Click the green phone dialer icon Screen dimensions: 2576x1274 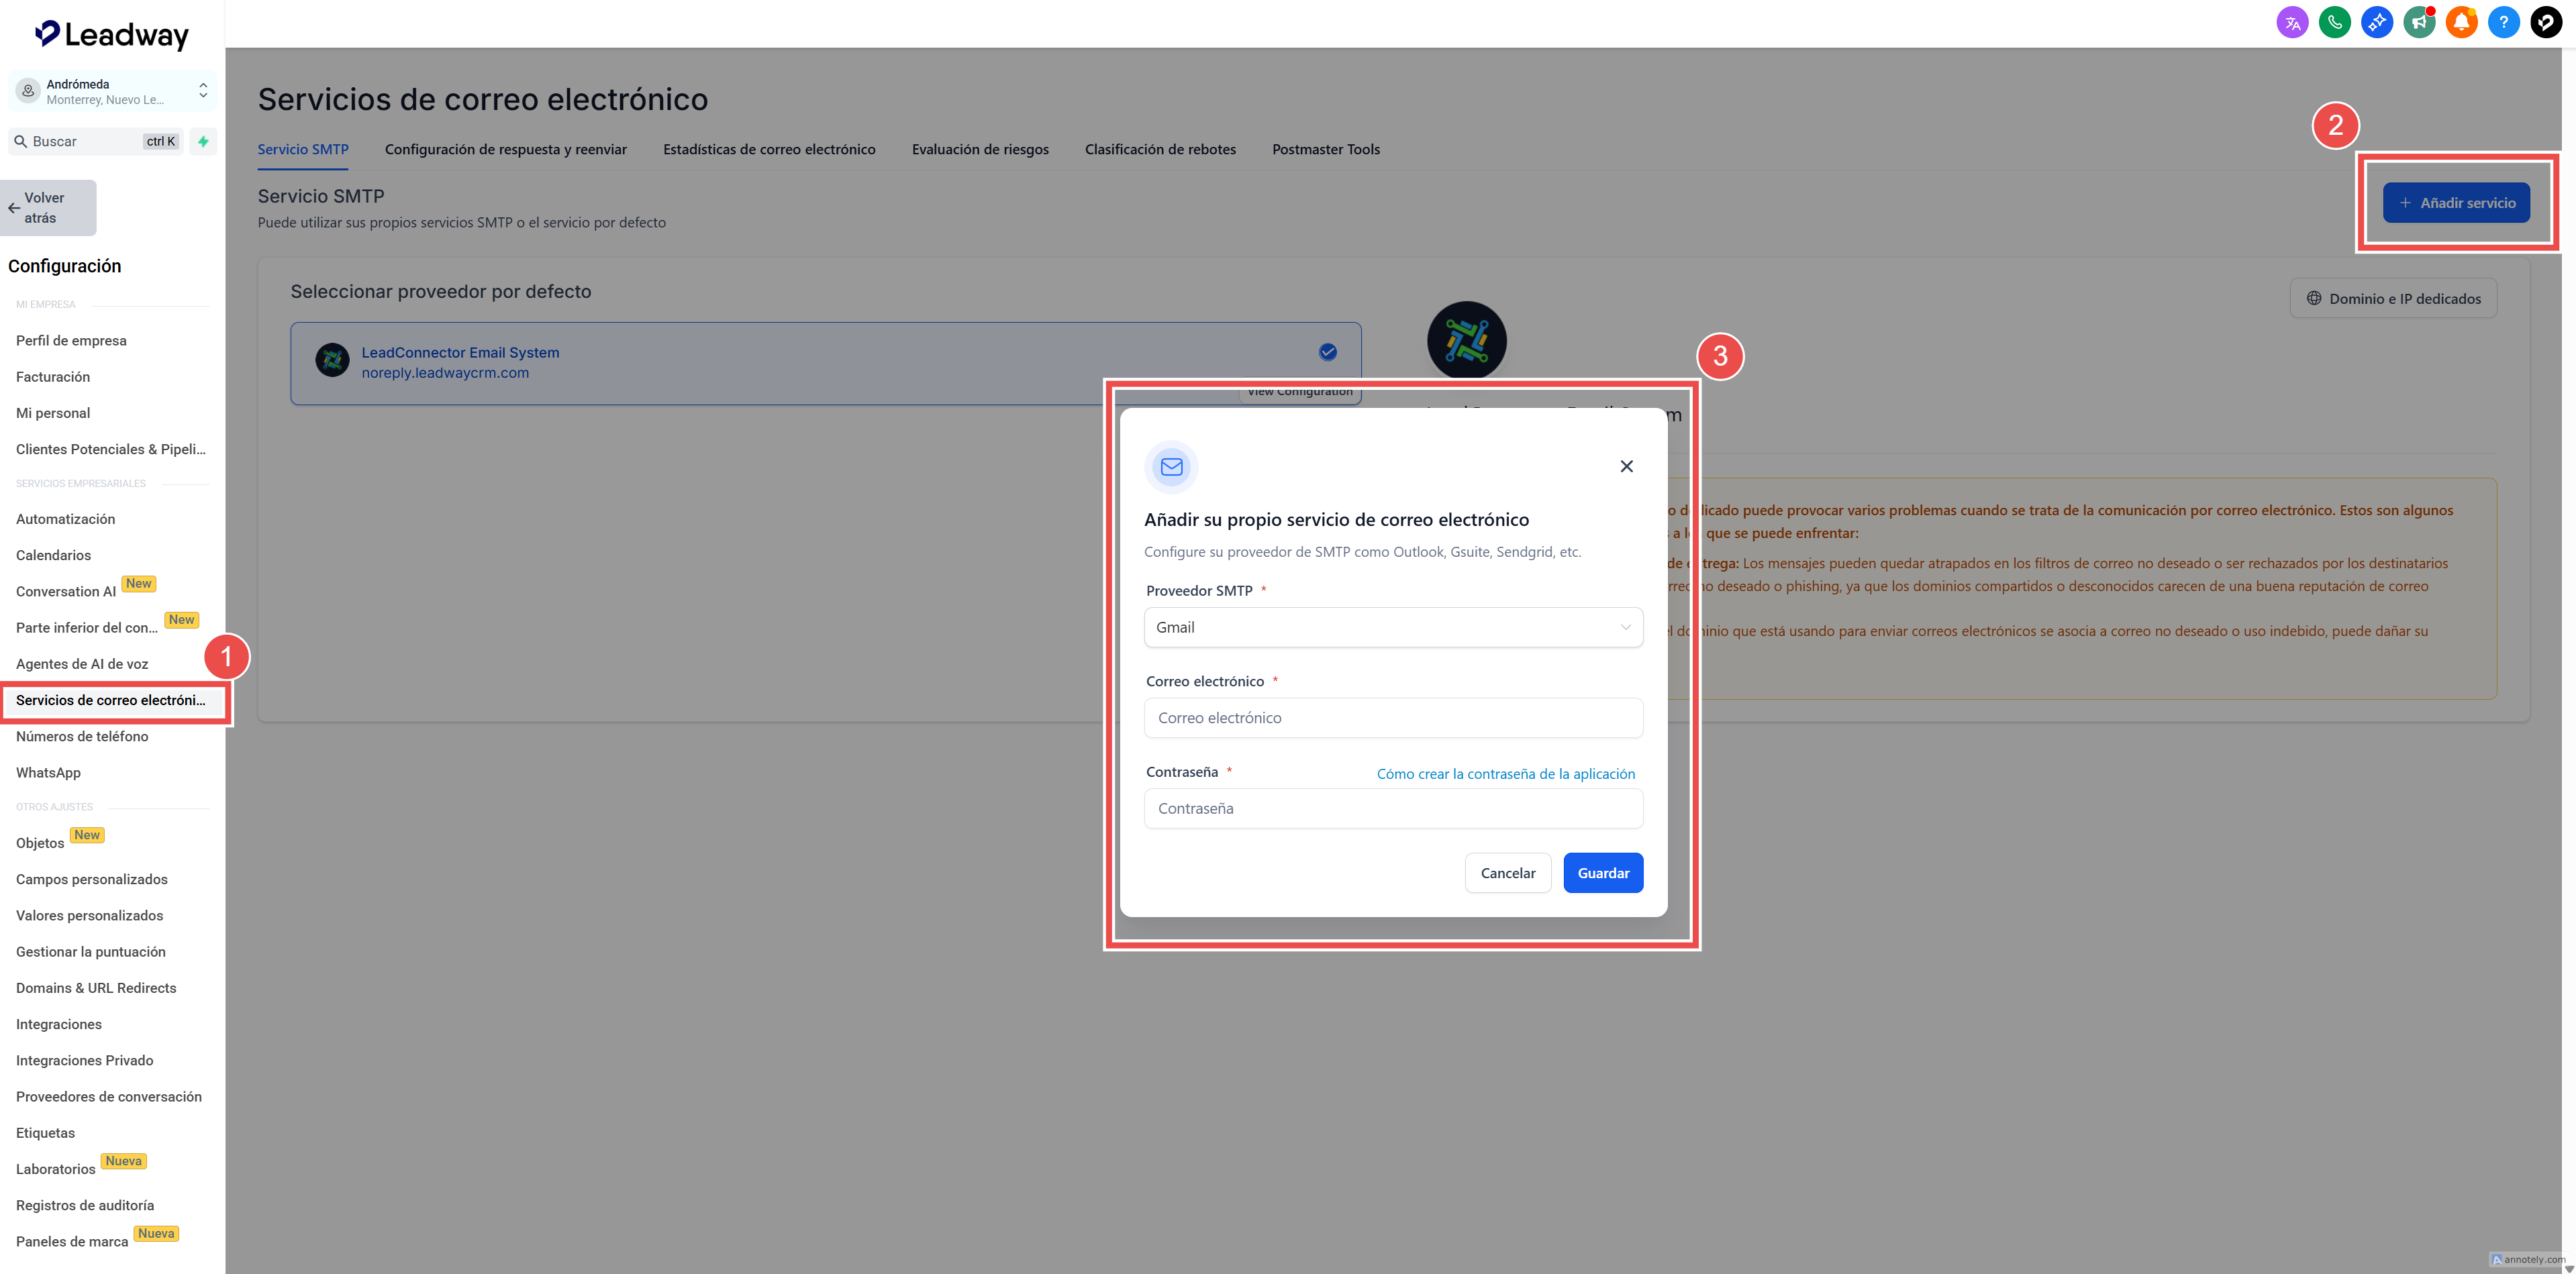(2334, 22)
